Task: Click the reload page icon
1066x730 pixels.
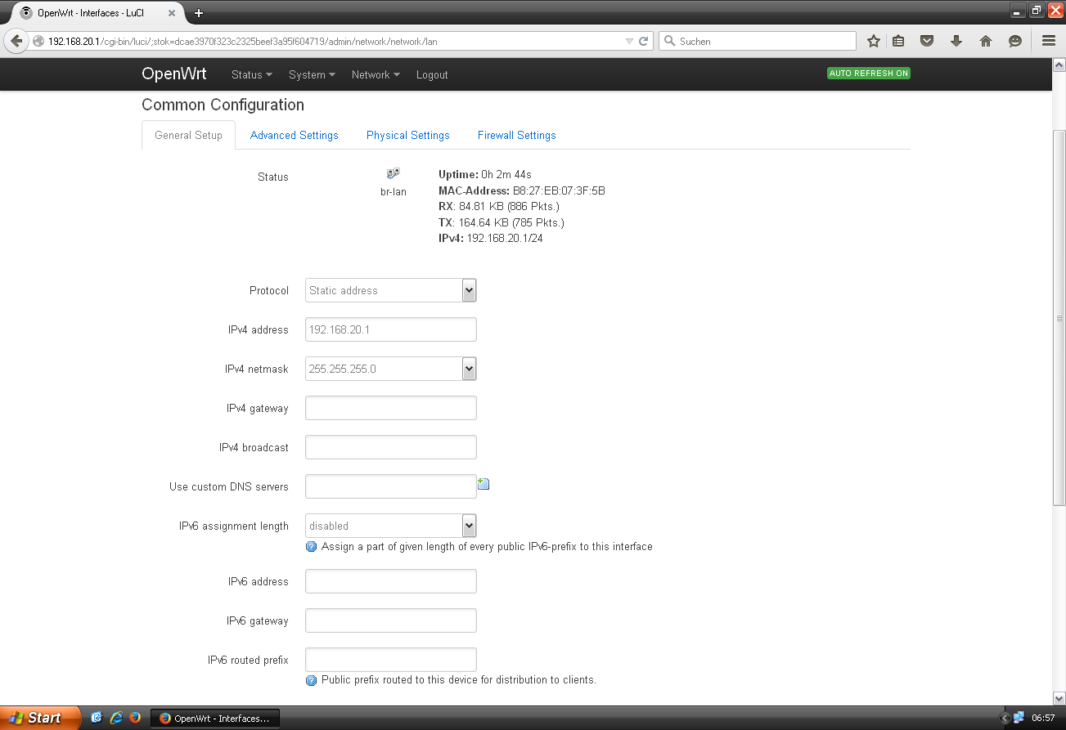Action: coord(644,41)
